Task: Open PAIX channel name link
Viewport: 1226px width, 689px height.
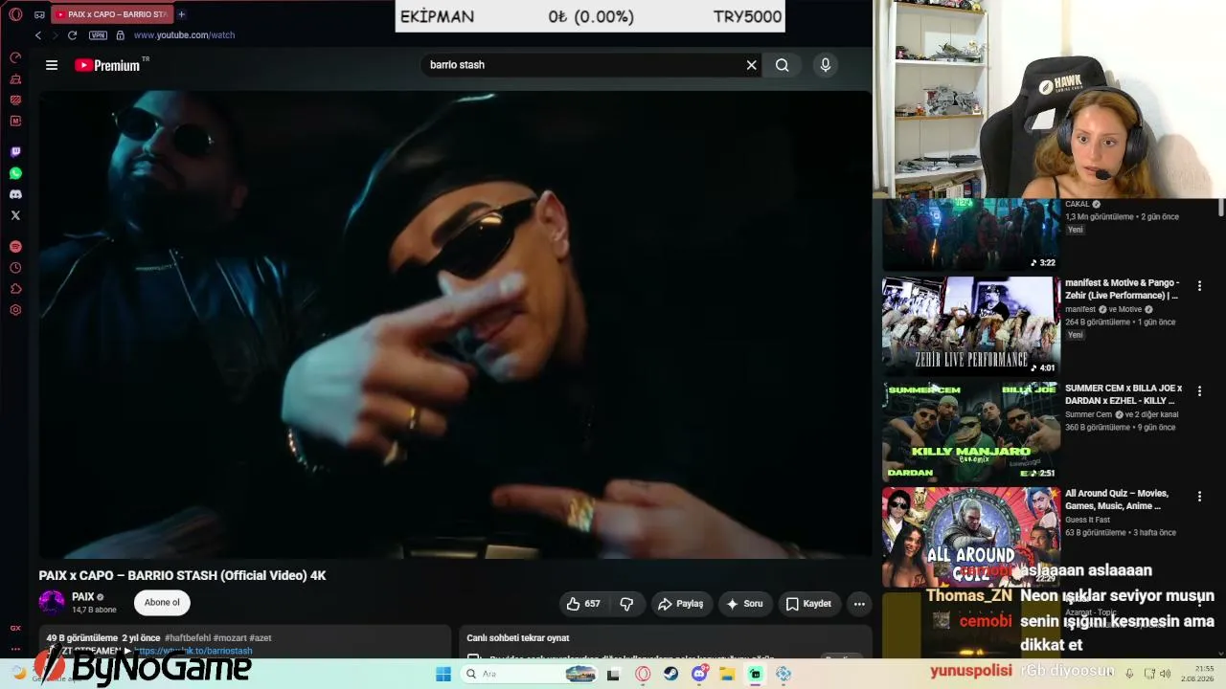Action: 83,597
